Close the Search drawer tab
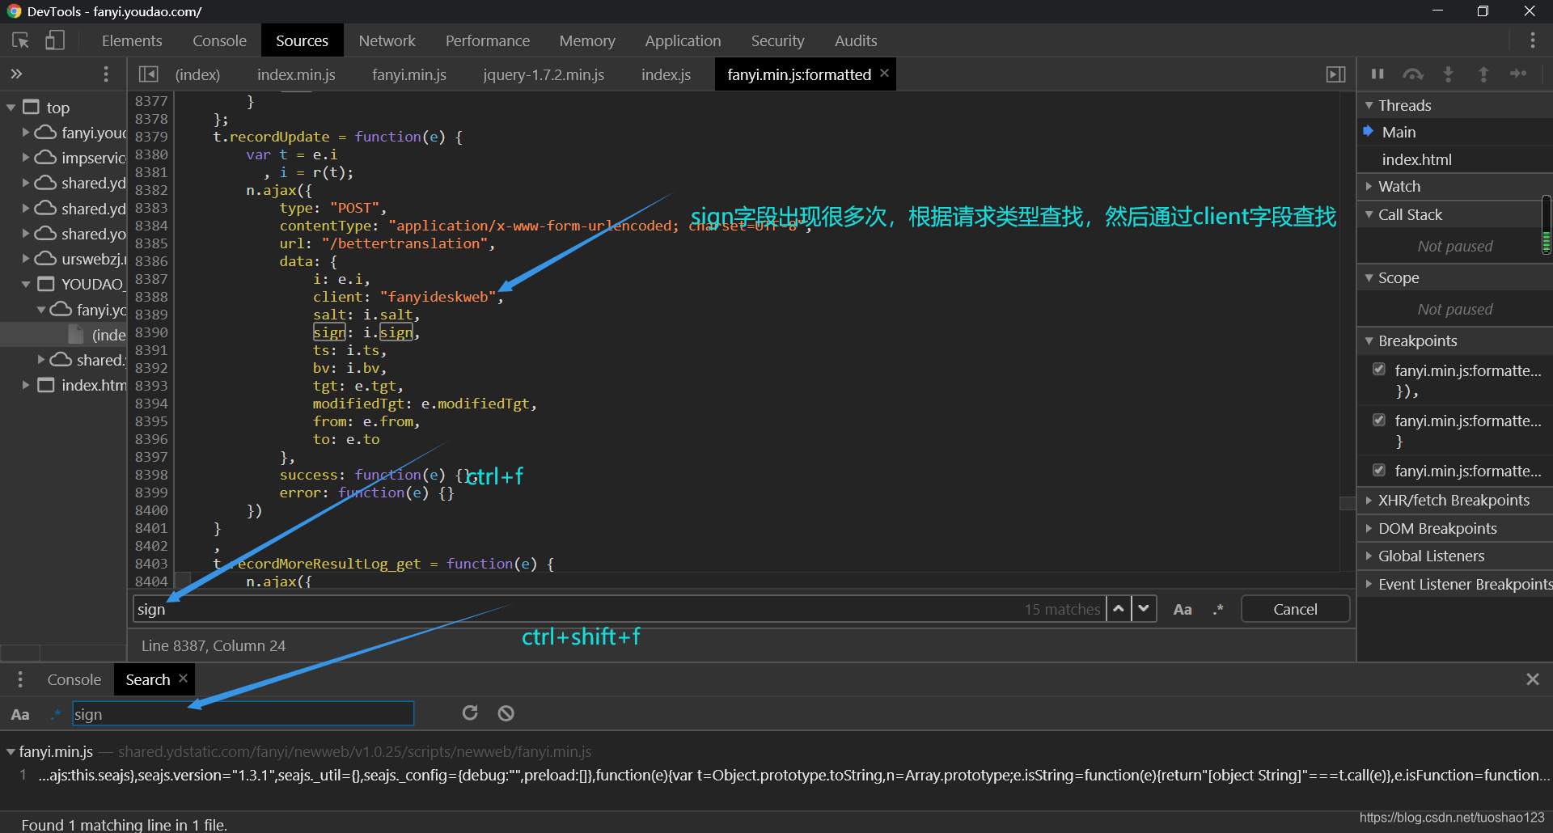Screen dimensions: 1553x833 (x=183, y=679)
